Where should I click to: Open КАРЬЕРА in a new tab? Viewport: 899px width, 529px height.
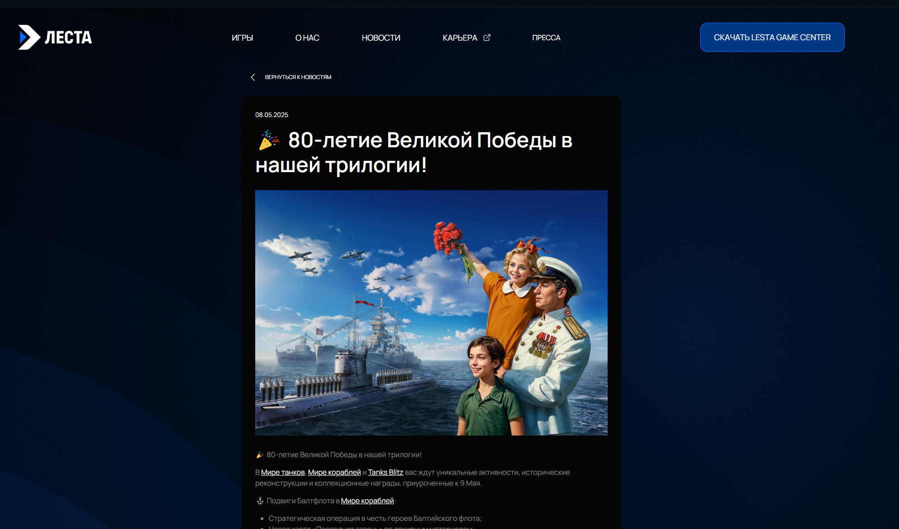[x=459, y=38]
